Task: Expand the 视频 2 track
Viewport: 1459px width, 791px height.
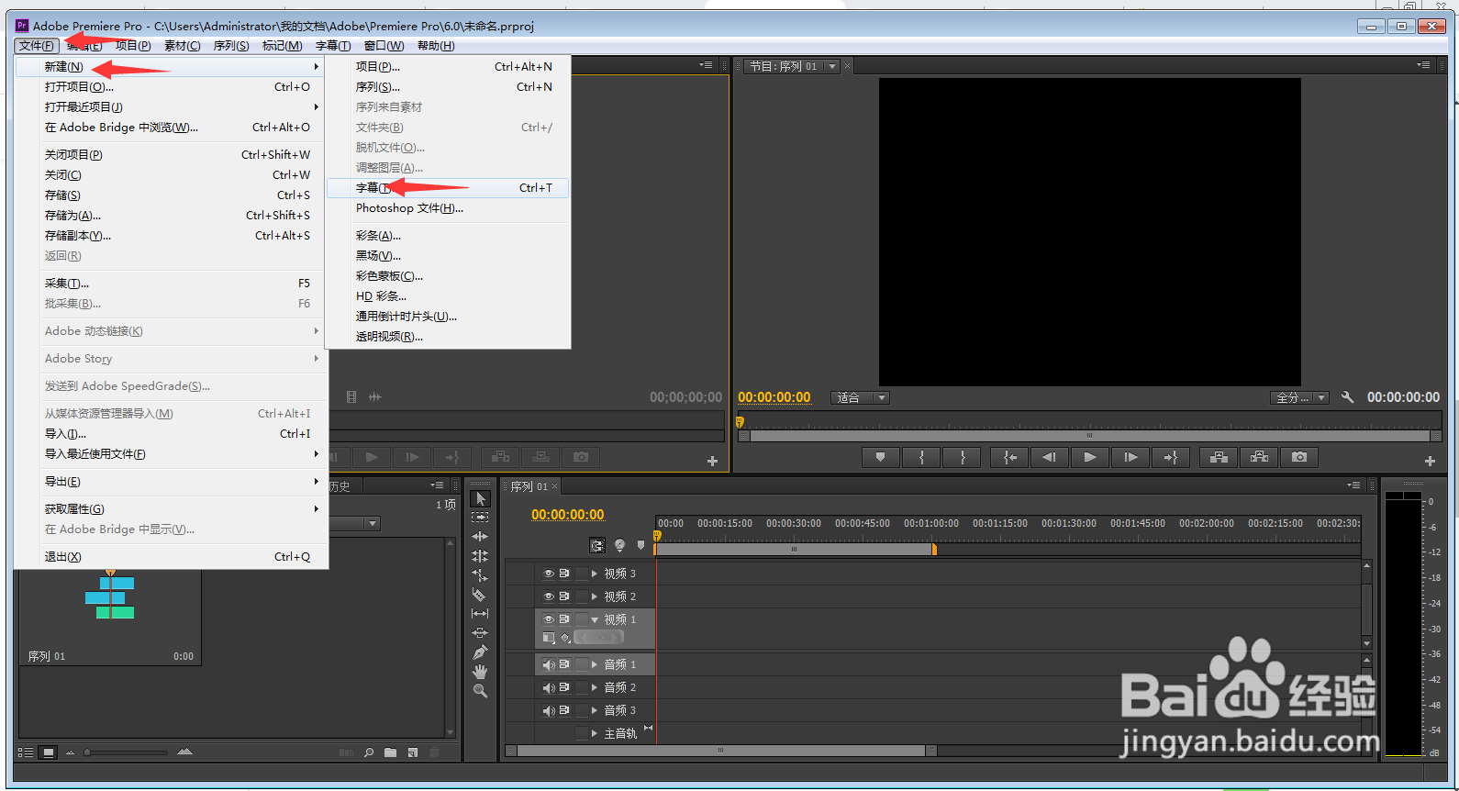Action: click(595, 596)
